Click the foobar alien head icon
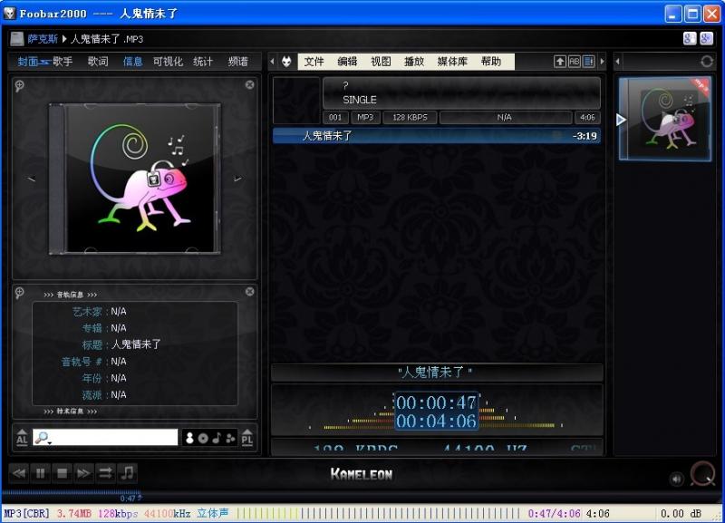Viewport: 725px width, 523px height. pos(286,62)
